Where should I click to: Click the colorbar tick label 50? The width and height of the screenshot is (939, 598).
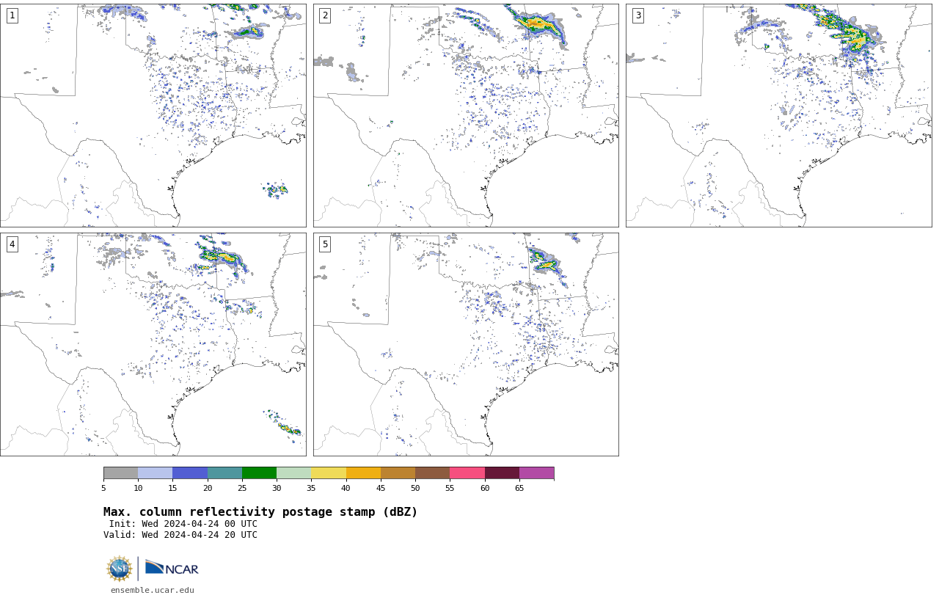click(415, 488)
